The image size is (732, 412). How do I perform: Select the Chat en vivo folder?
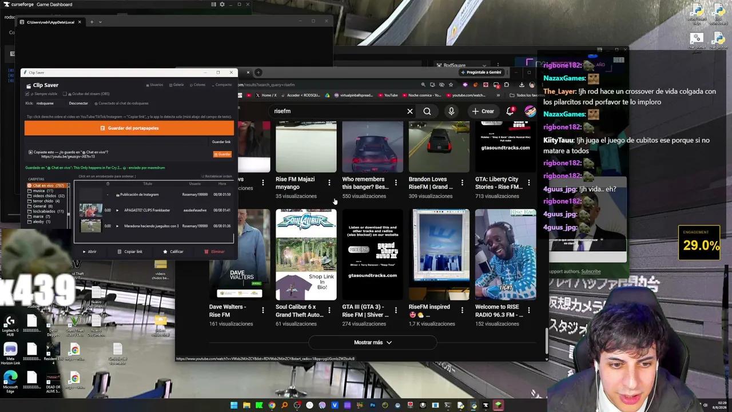(x=46, y=185)
